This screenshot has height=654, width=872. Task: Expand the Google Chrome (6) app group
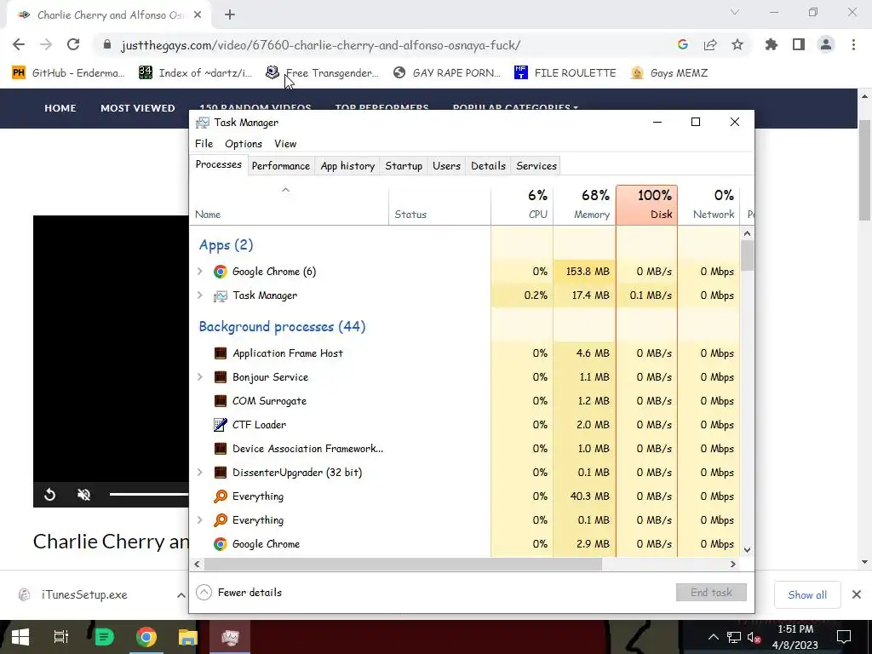pyautogui.click(x=200, y=272)
